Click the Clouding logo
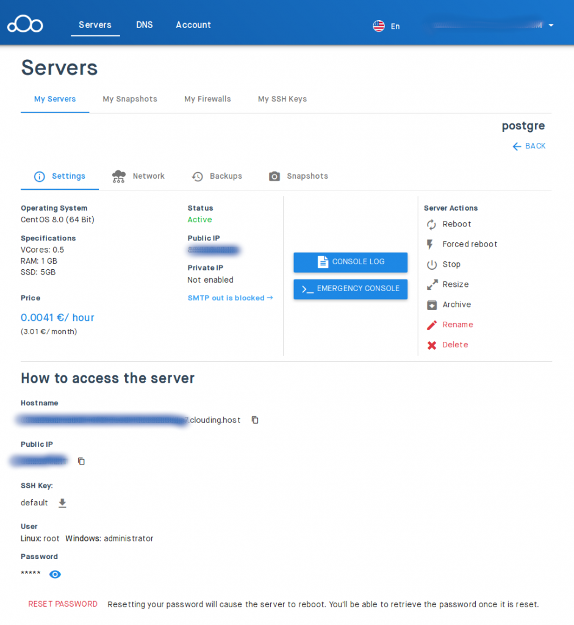Viewport: 574px width, 625px height. [24, 23]
